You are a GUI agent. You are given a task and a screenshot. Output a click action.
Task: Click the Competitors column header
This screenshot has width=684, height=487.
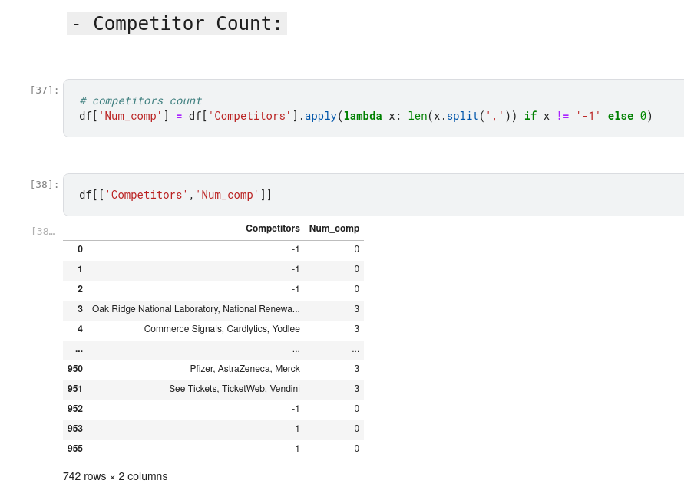coord(273,229)
